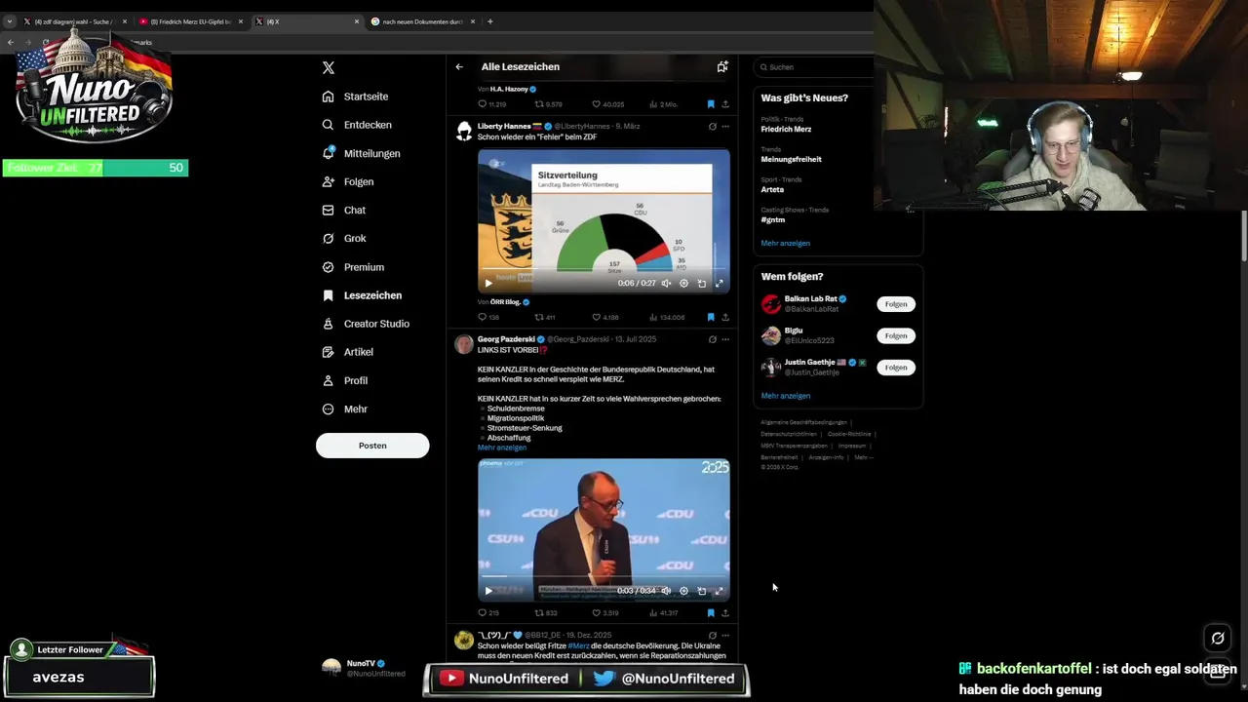Play the Sitzverteilung video
Screen dimensions: 1248x702
(x=488, y=284)
